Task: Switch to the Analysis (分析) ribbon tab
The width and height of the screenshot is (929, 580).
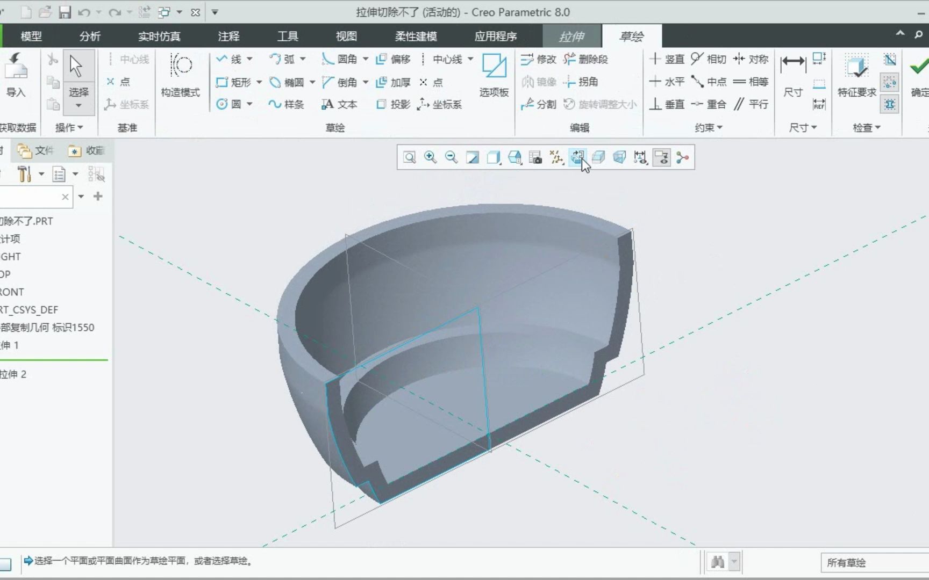Action: [90, 37]
